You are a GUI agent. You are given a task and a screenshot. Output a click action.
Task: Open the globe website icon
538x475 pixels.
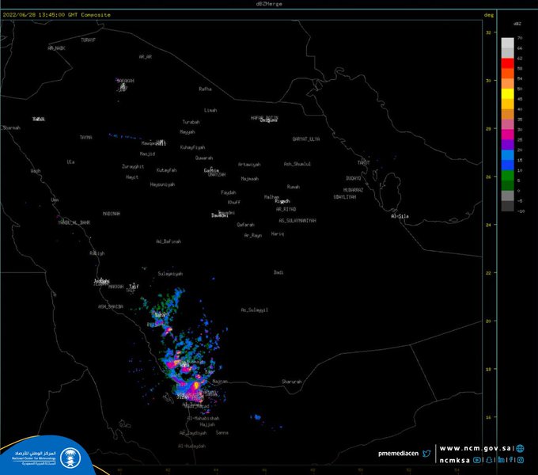point(520,449)
